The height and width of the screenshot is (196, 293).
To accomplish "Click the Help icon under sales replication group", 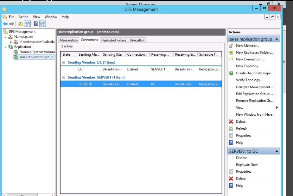I will [231, 143].
